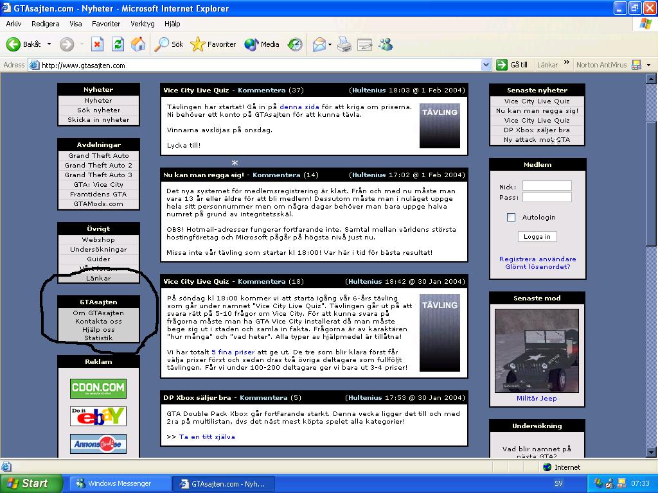Open the Militär Jeep mod thumbnail
The width and height of the screenshot is (658, 493).
tap(537, 350)
